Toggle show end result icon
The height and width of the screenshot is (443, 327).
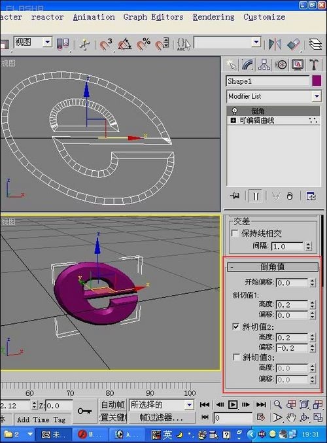coord(256,196)
